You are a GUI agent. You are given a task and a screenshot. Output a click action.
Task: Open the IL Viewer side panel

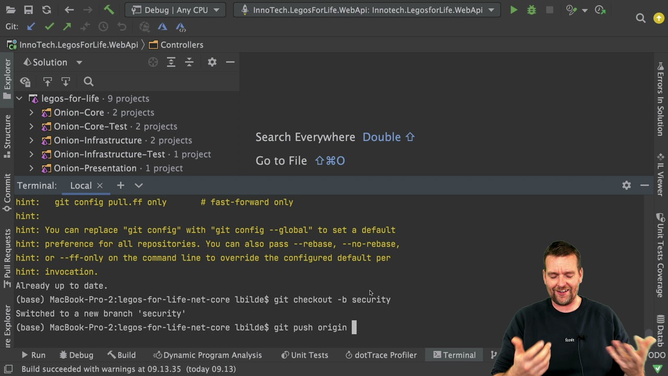coord(661,175)
